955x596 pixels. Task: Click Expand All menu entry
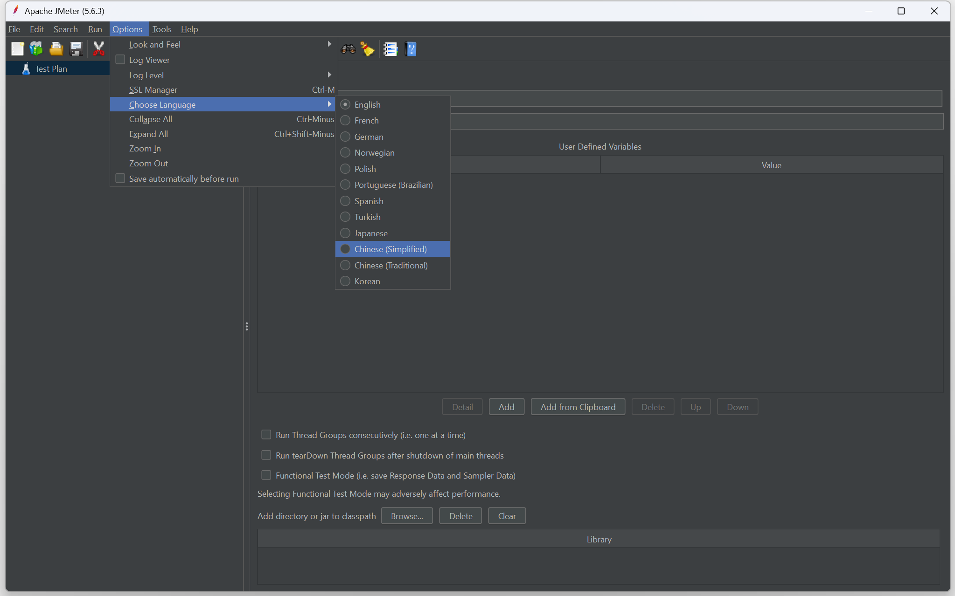pos(223,134)
